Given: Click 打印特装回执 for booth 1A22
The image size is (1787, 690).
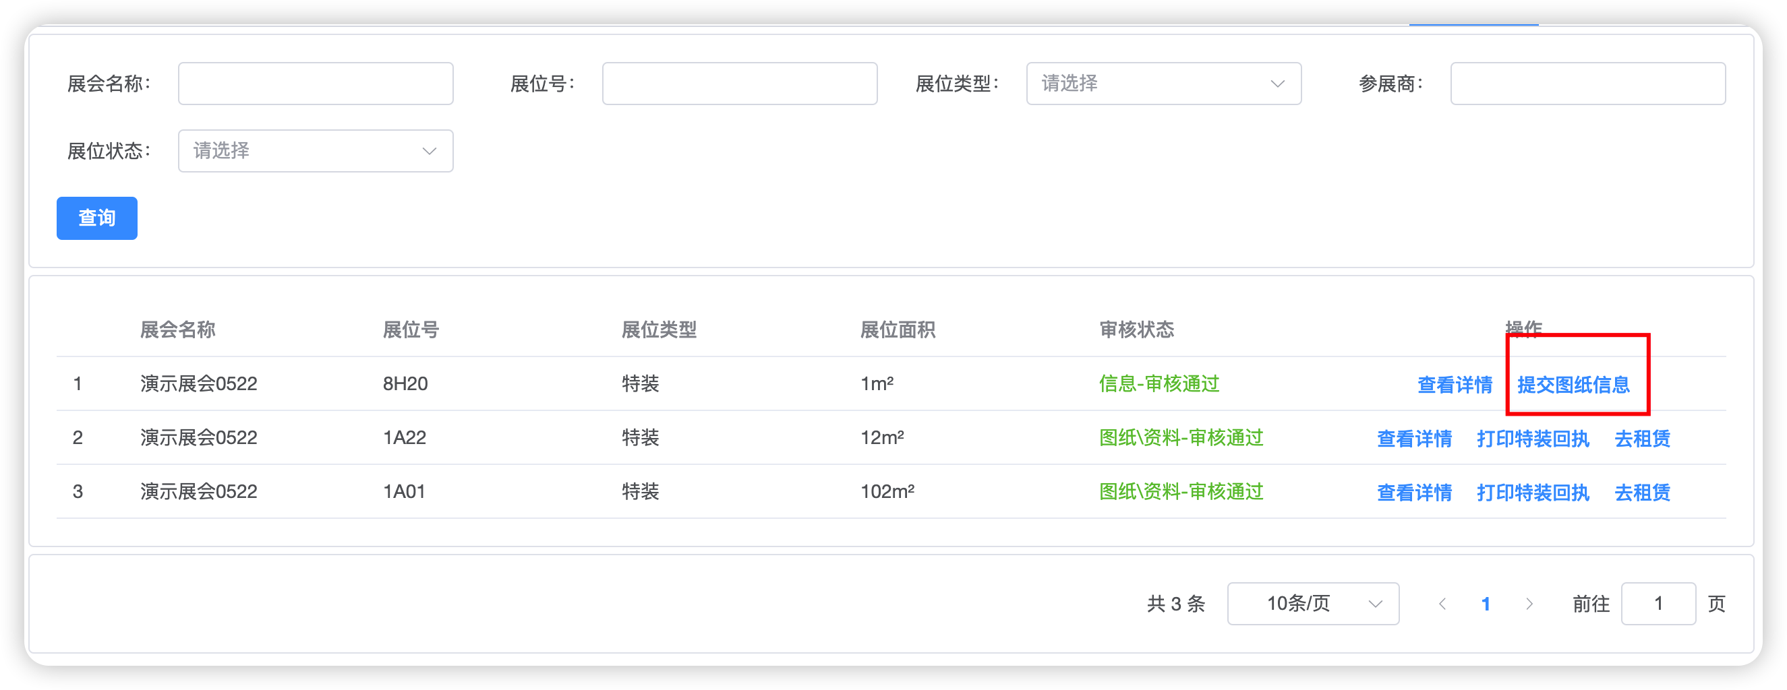Looking at the screenshot, I should (1532, 439).
